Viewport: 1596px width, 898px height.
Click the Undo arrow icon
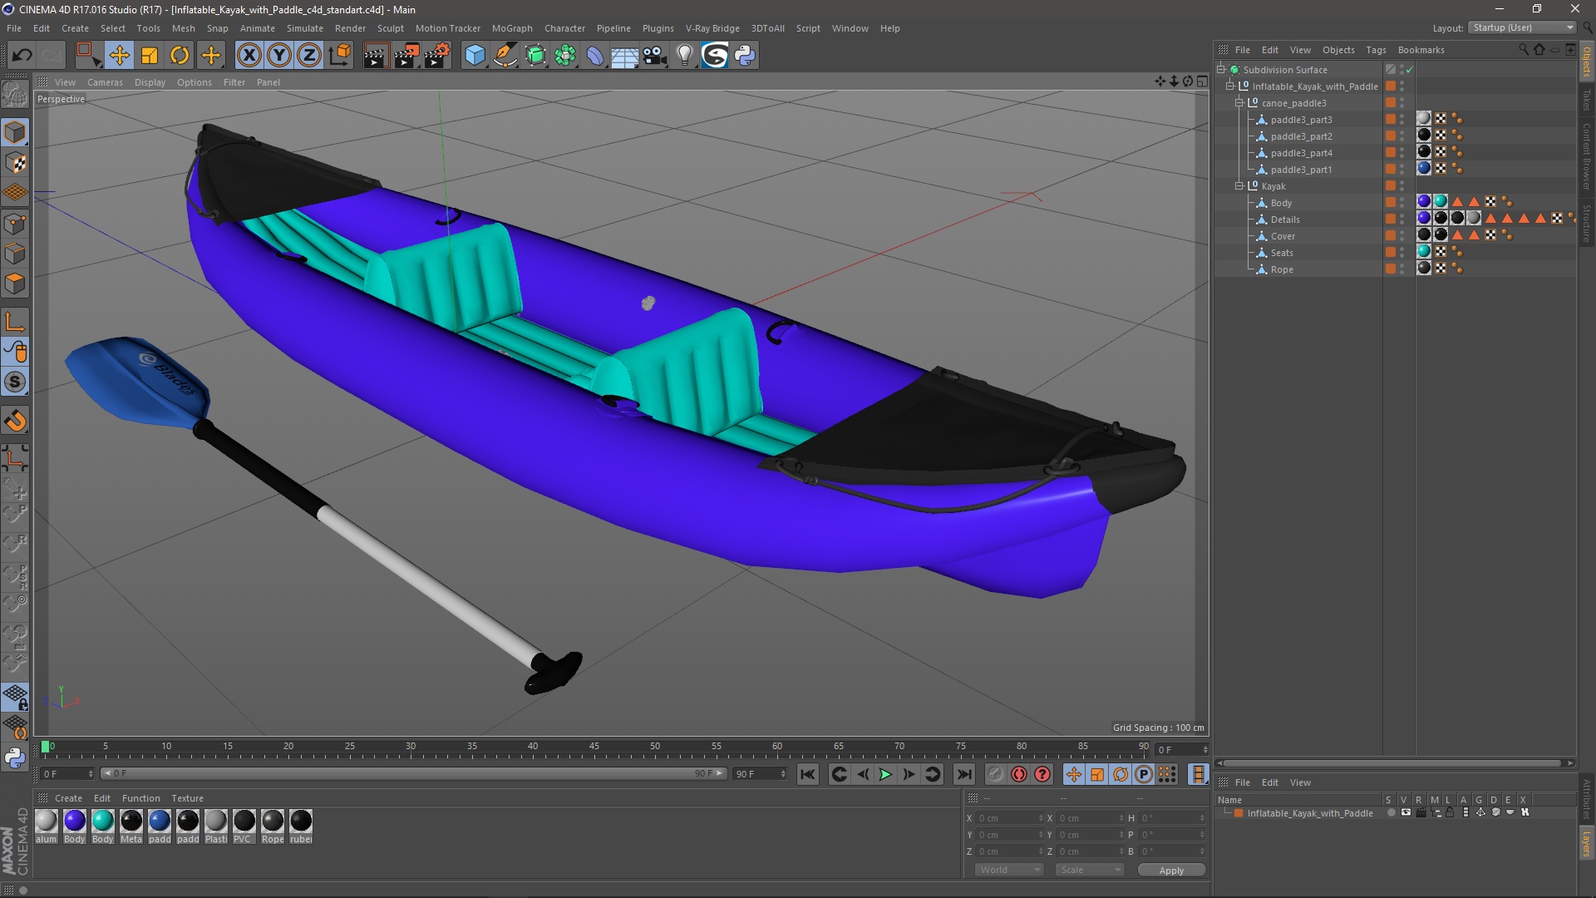click(22, 56)
